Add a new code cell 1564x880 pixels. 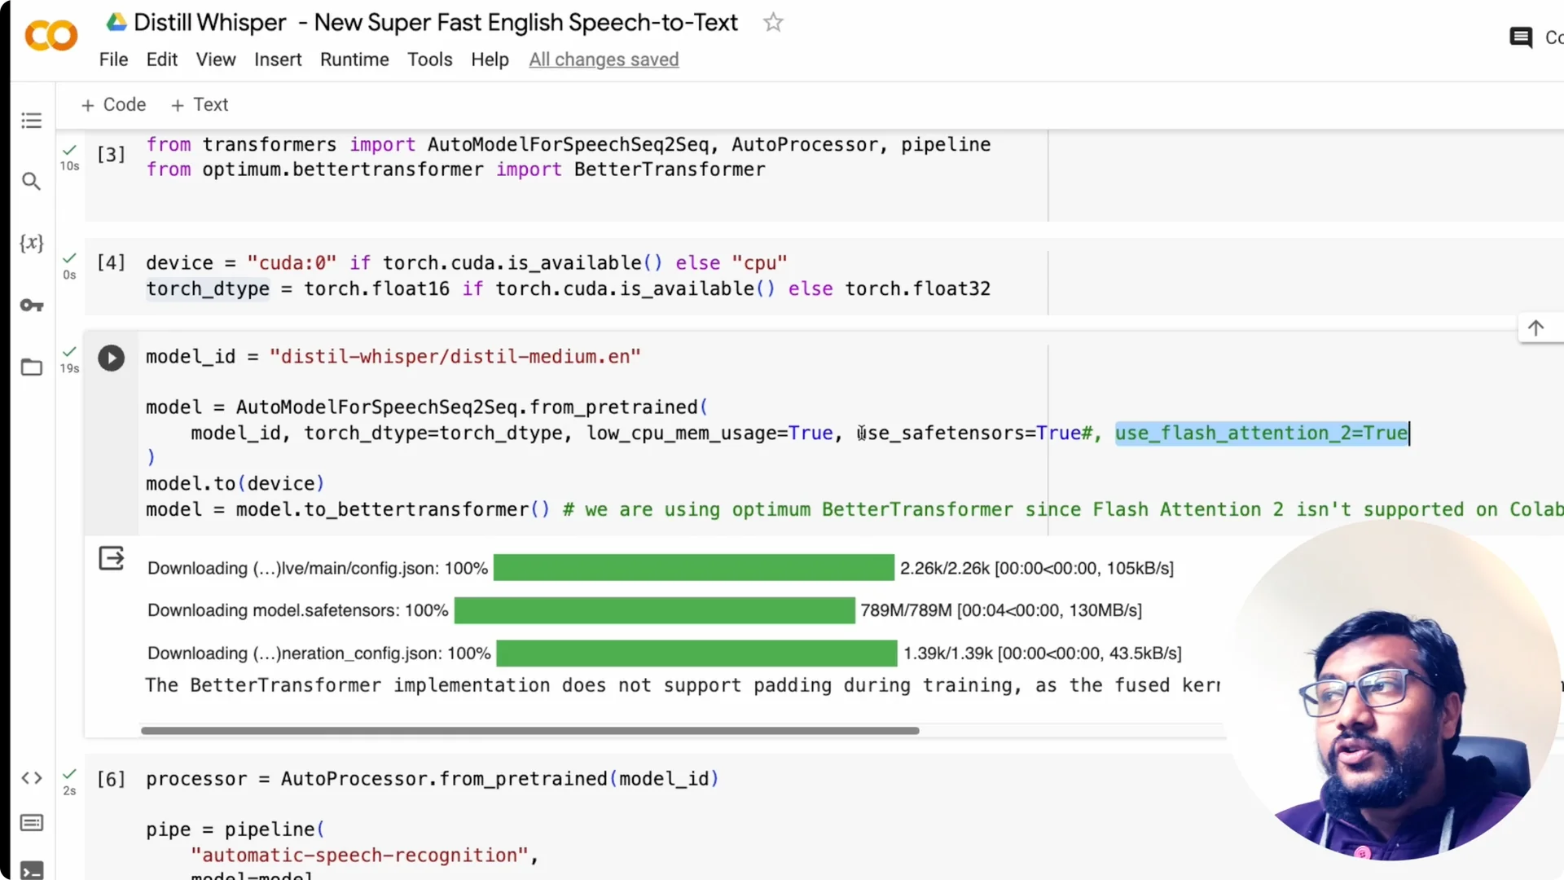113,104
